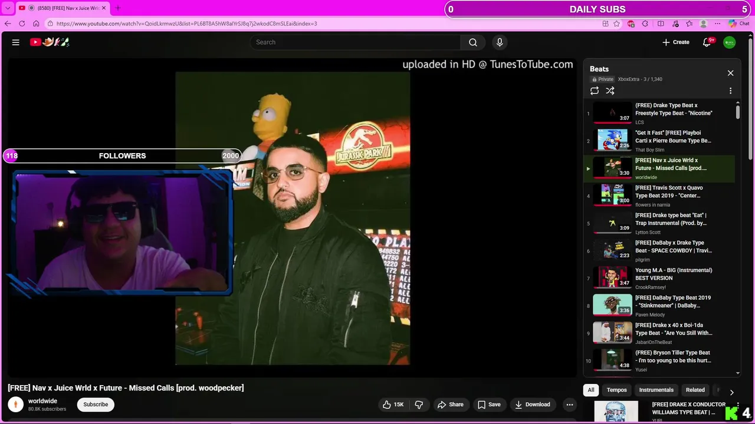This screenshot has width=755, height=424.
Task: Open the red adblock extension icon
Action: coord(631,24)
